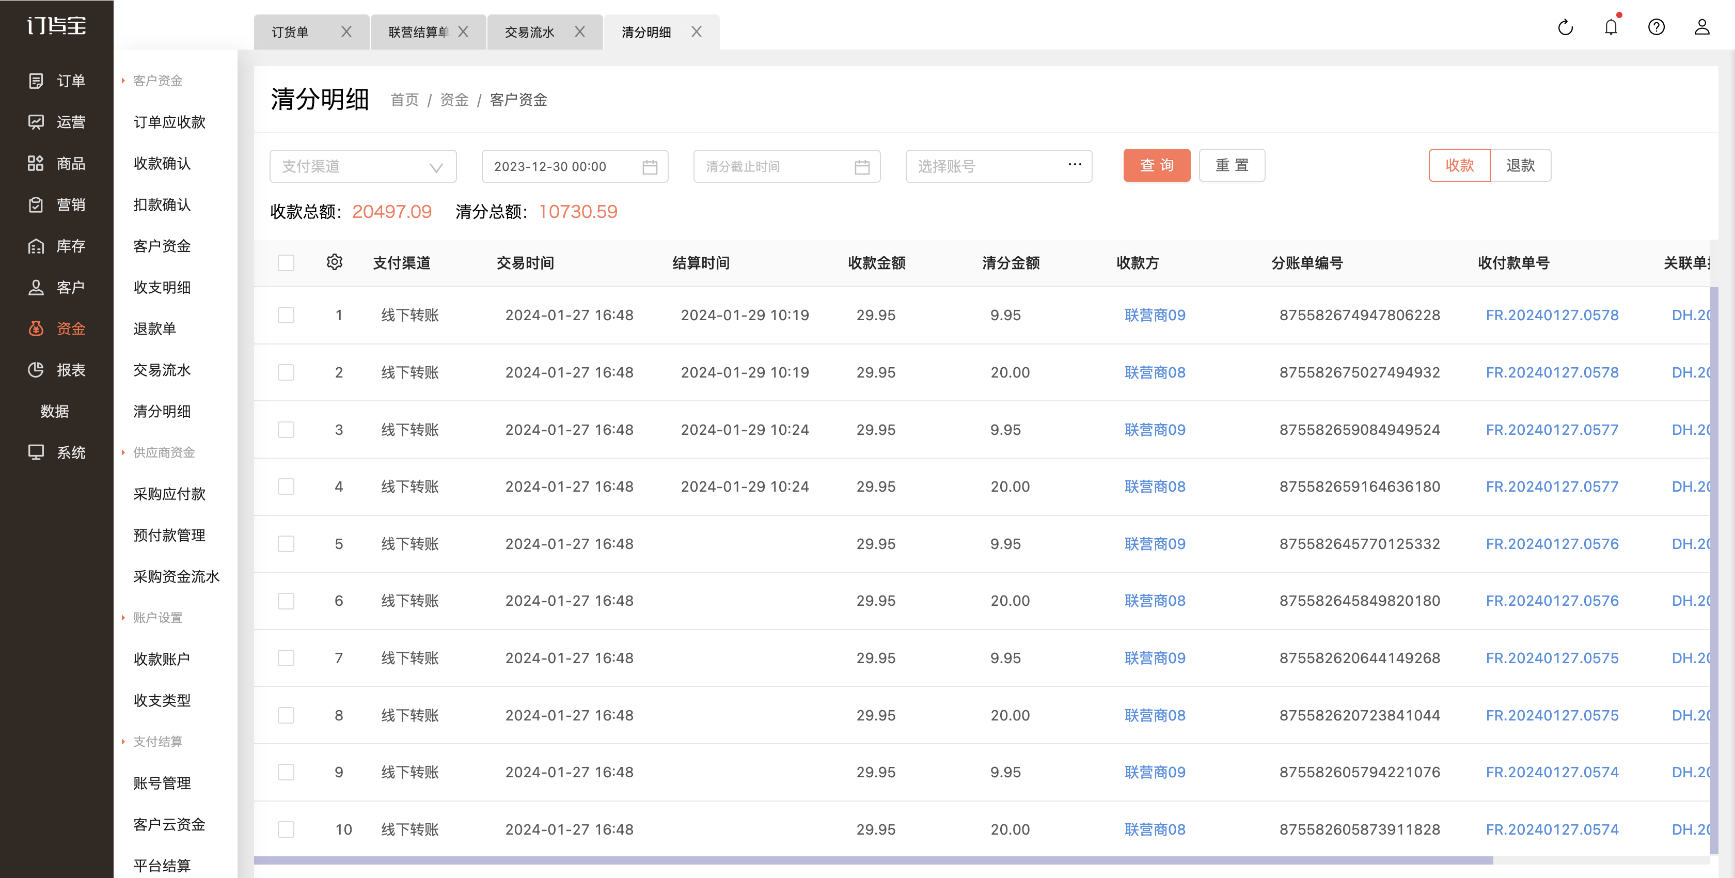Close the 交易流水 tab

click(x=580, y=32)
